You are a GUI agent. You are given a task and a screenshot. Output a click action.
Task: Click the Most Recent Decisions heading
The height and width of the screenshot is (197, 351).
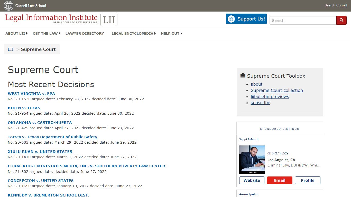51,84
